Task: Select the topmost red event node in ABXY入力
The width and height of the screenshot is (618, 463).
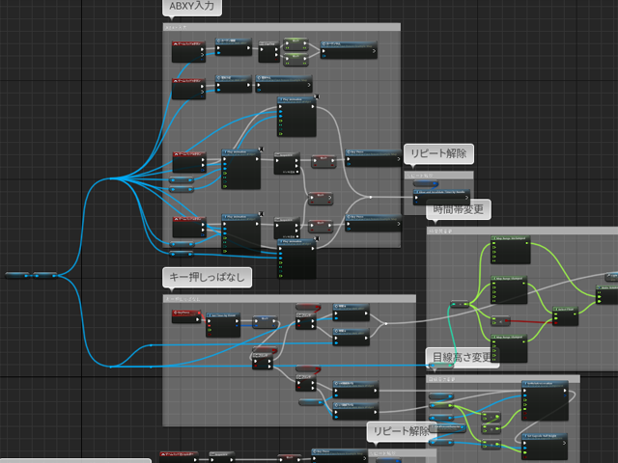Action: tap(188, 51)
